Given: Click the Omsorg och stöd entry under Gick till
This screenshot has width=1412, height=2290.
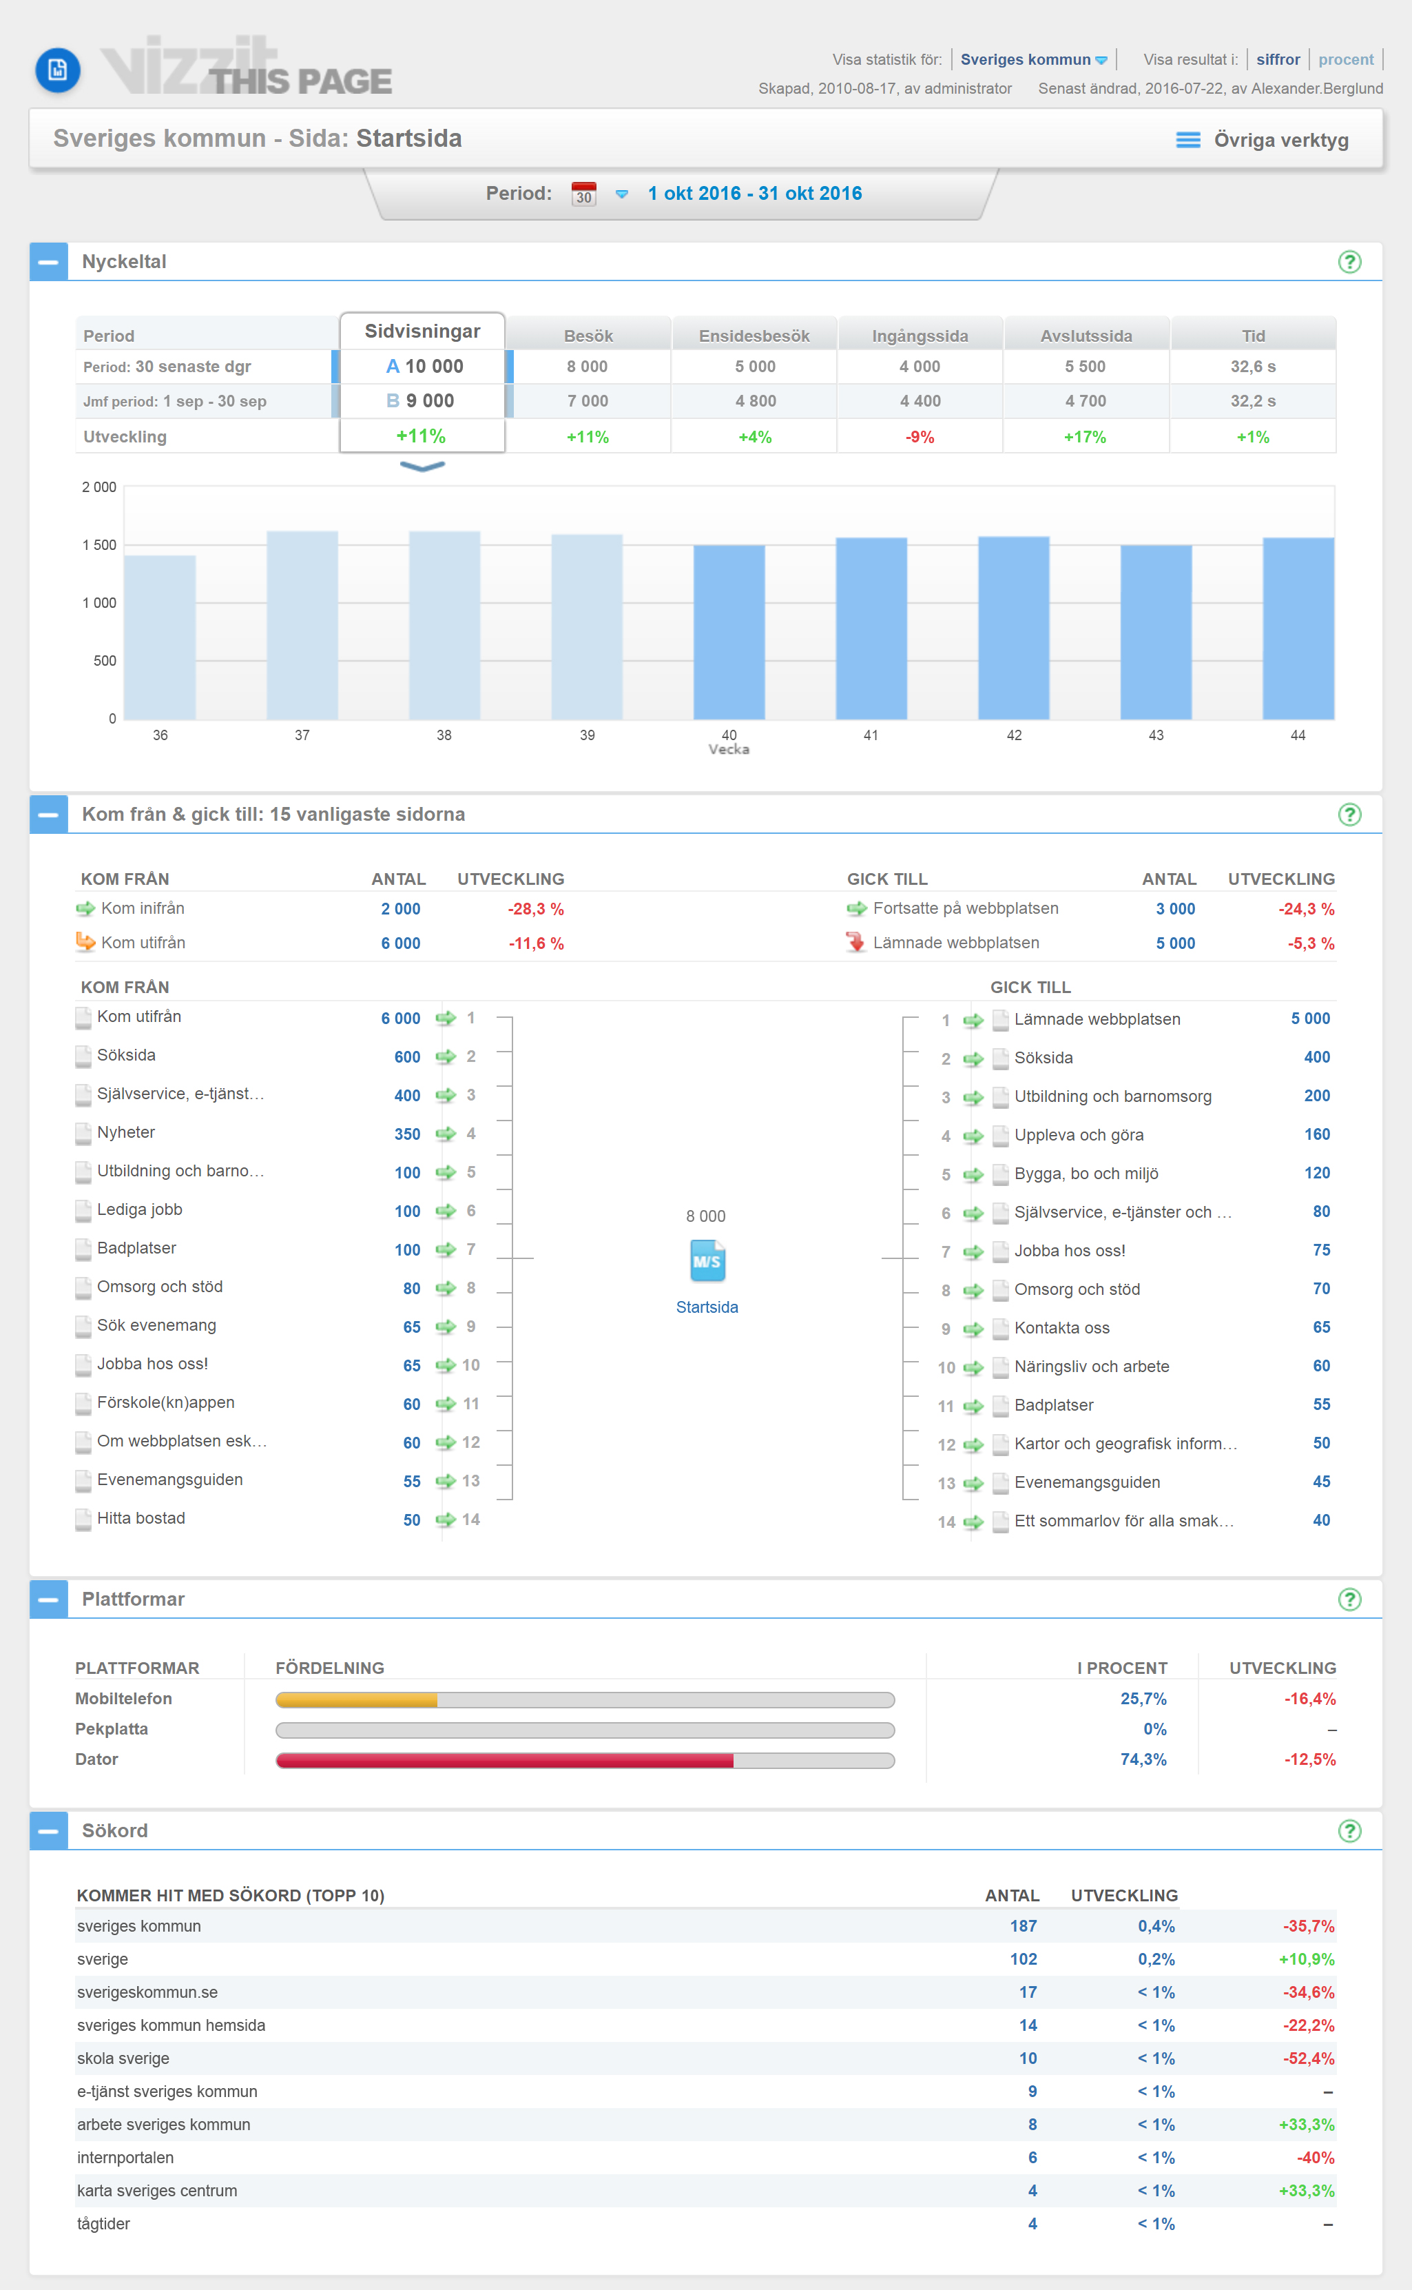Looking at the screenshot, I should (x=1077, y=1289).
